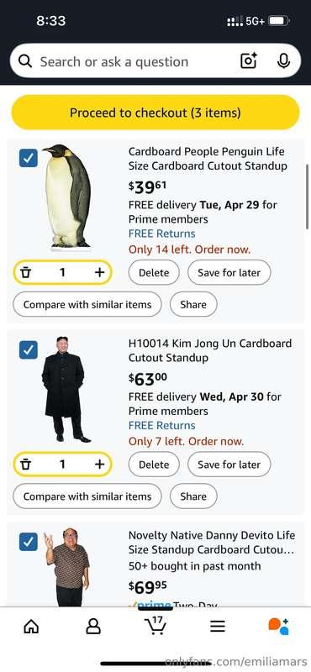This screenshot has height=672, width=311.
Task: Open camera lens search icon
Action: 248,60
